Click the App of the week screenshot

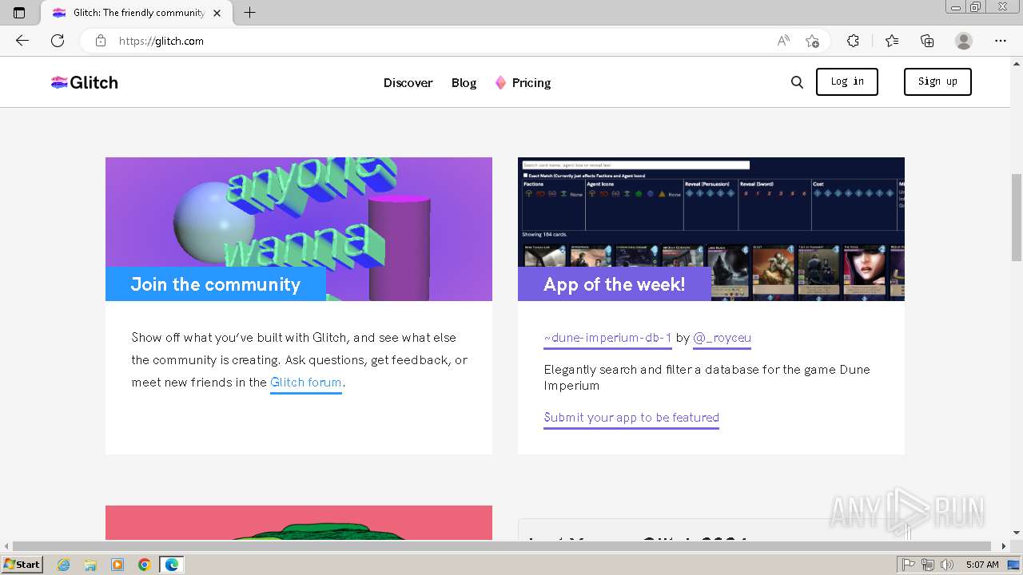pos(711,229)
